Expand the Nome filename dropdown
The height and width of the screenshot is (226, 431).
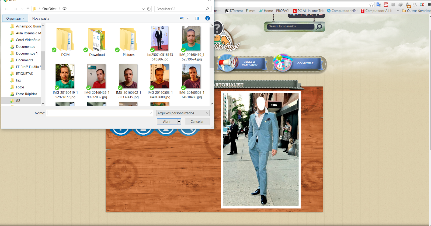pyautogui.click(x=151, y=113)
